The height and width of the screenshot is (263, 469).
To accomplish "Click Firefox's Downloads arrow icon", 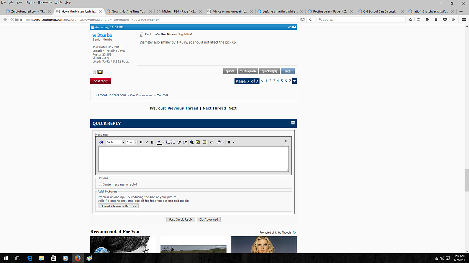I will pos(427,19).
